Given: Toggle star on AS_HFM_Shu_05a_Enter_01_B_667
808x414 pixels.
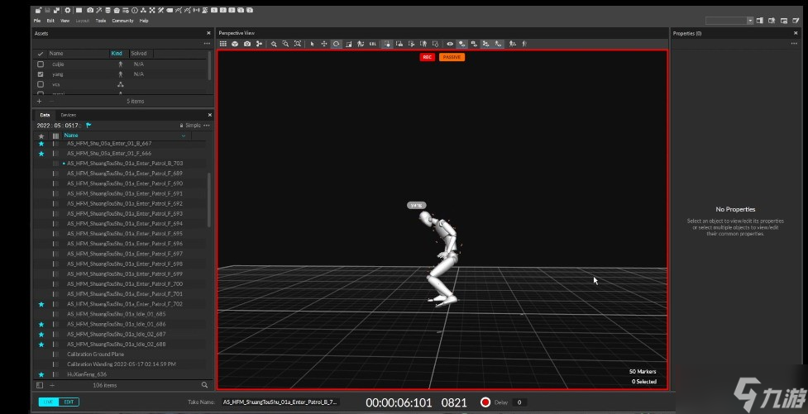Looking at the screenshot, I should [41, 144].
